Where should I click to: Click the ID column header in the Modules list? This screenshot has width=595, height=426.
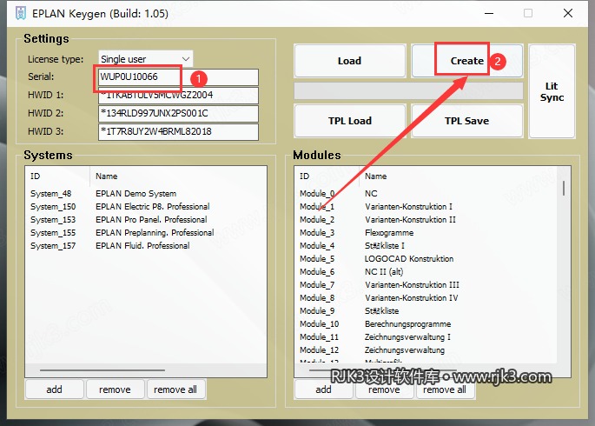[327, 176]
